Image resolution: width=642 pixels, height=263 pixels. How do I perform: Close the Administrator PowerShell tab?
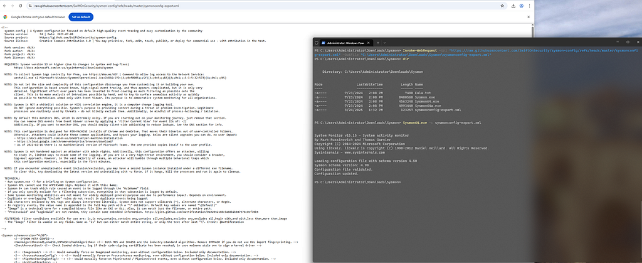(x=369, y=43)
